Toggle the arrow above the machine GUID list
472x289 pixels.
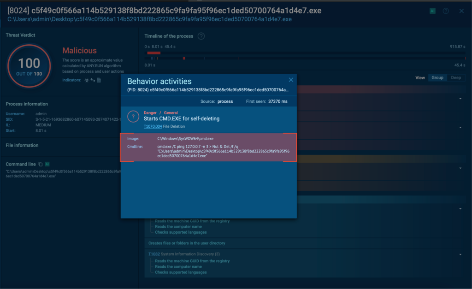tap(460, 209)
